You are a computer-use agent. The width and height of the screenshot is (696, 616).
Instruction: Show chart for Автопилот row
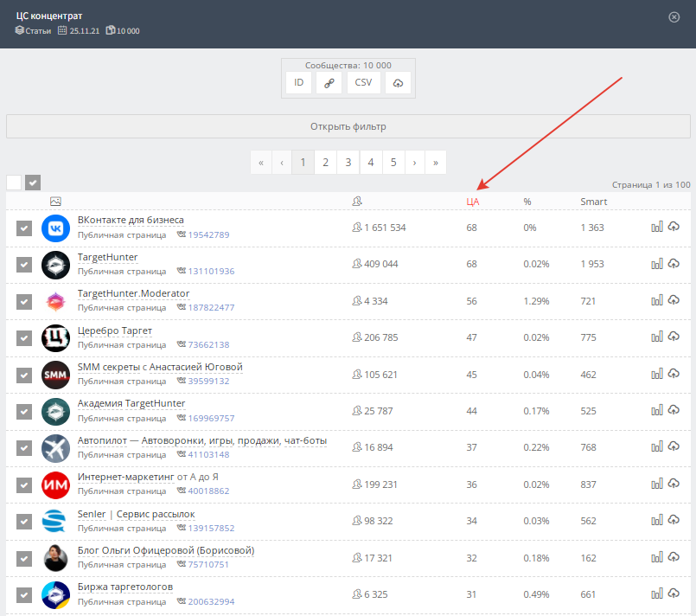tap(657, 446)
